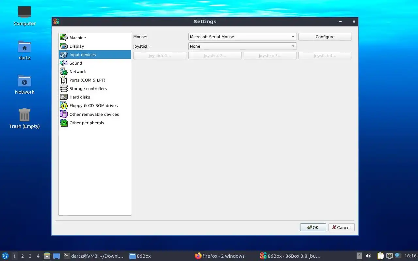Click the volume speaker tray icon
The image size is (418, 261).
(368, 256)
